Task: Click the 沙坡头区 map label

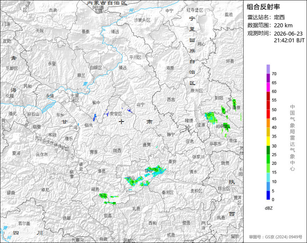Action: (142, 20)
